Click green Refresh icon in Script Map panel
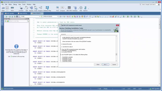Screen dimensions: 162x91 pos(5,21)
